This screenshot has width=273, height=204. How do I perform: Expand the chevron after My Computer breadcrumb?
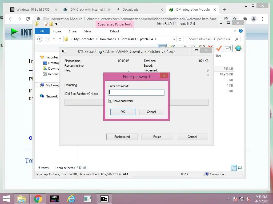pyautogui.click(x=97, y=39)
